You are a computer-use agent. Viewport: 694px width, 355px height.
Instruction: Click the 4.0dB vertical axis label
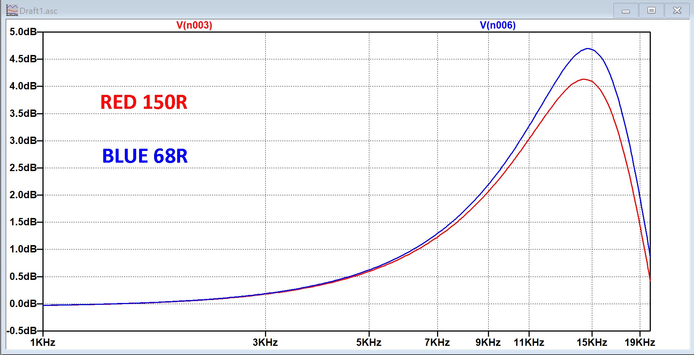[x=23, y=86]
